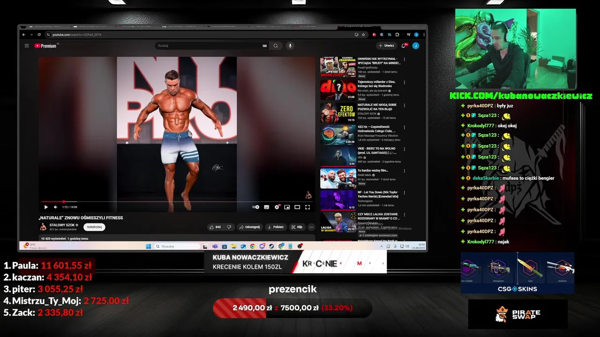Mute the video with the volume icon
Screen dimensions: 600x337
[55, 207]
